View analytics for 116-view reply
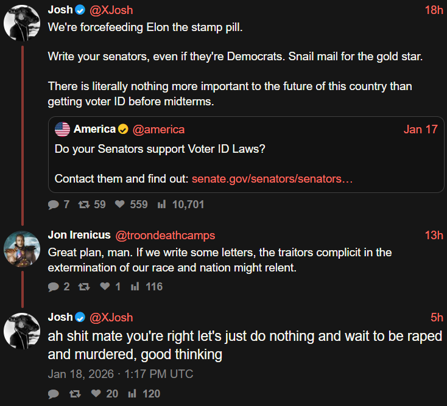This screenshot has height=406, width=447. 135,287
